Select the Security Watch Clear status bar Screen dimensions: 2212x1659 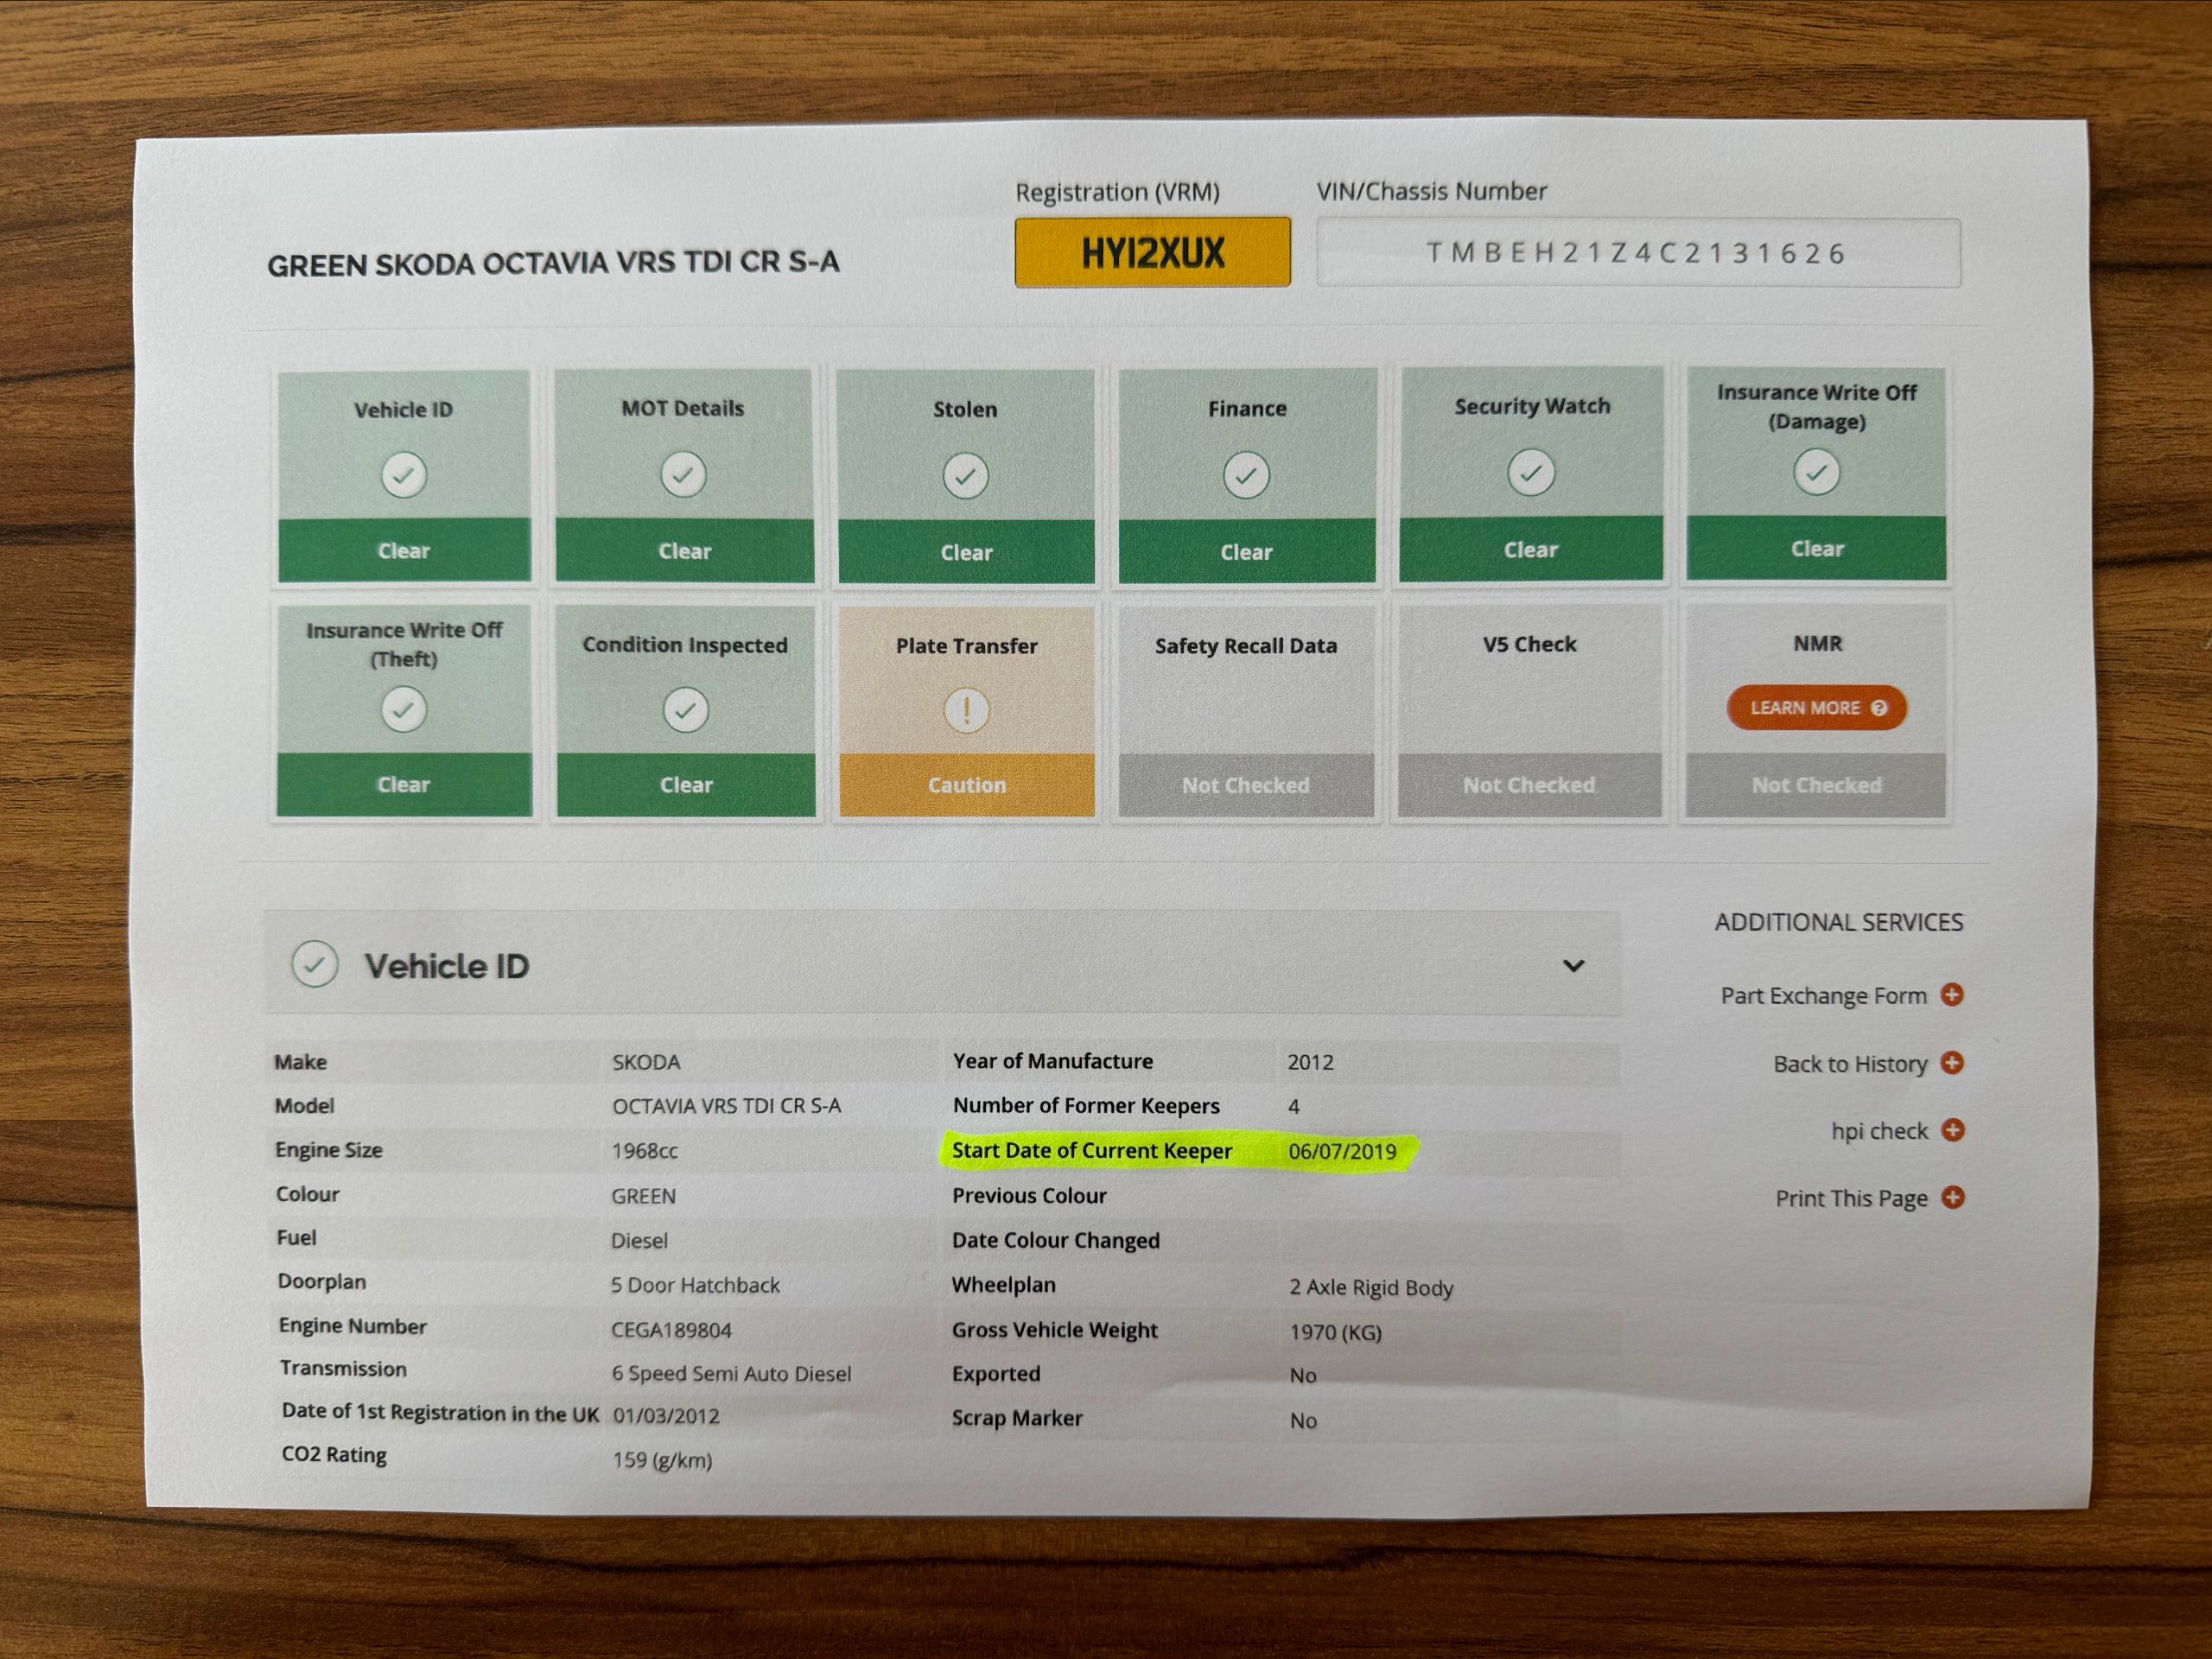pos(1530,549)
